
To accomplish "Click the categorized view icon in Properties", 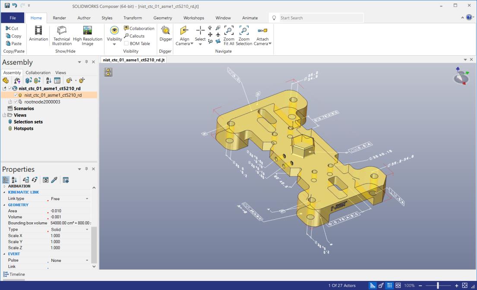I will click(6, 180).
